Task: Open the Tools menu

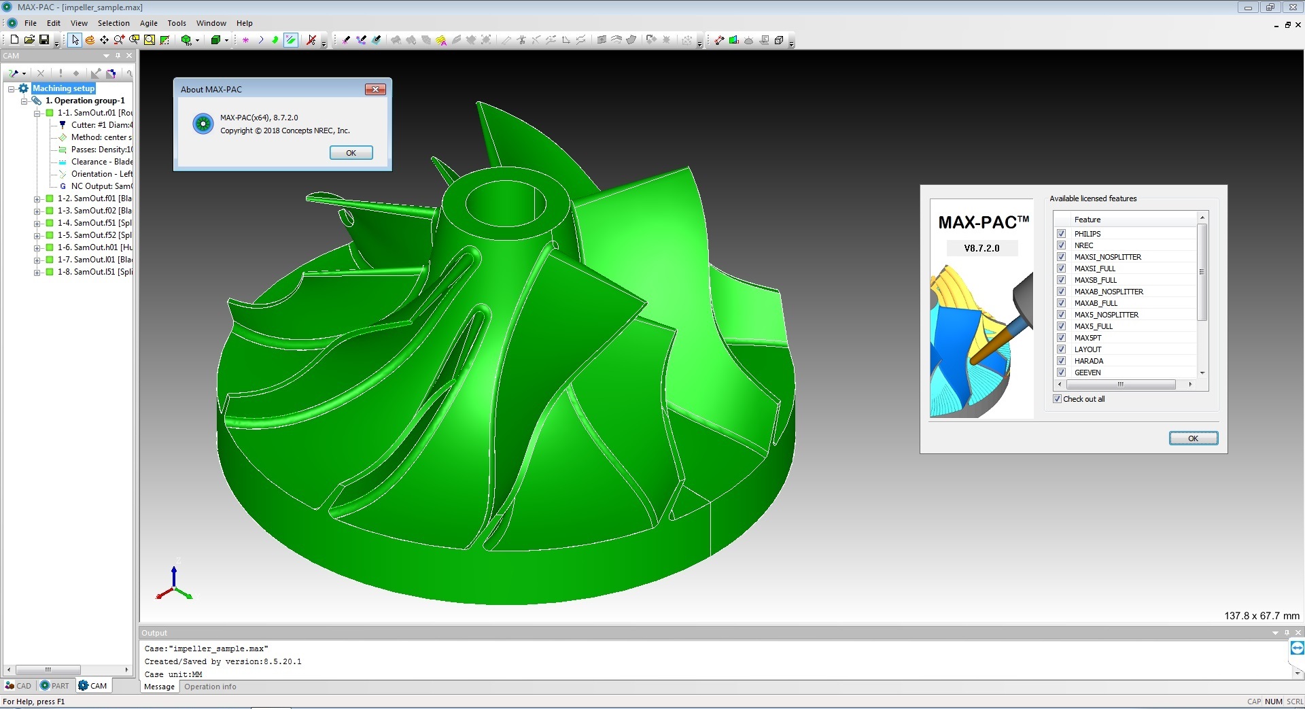Action: coord(177,23)
